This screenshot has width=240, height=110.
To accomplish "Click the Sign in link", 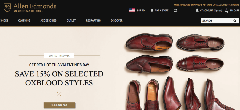I will (x=218, y=10).
